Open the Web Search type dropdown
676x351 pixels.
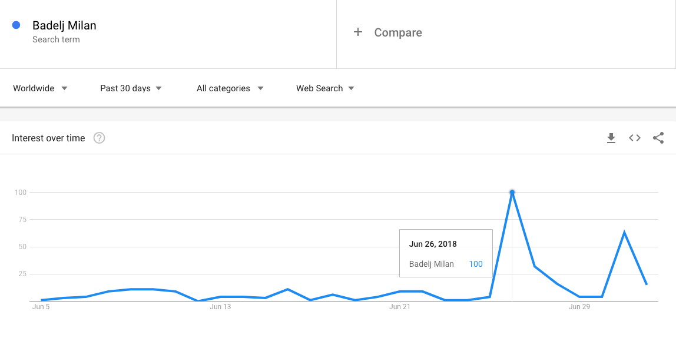[x=325, y=88]
